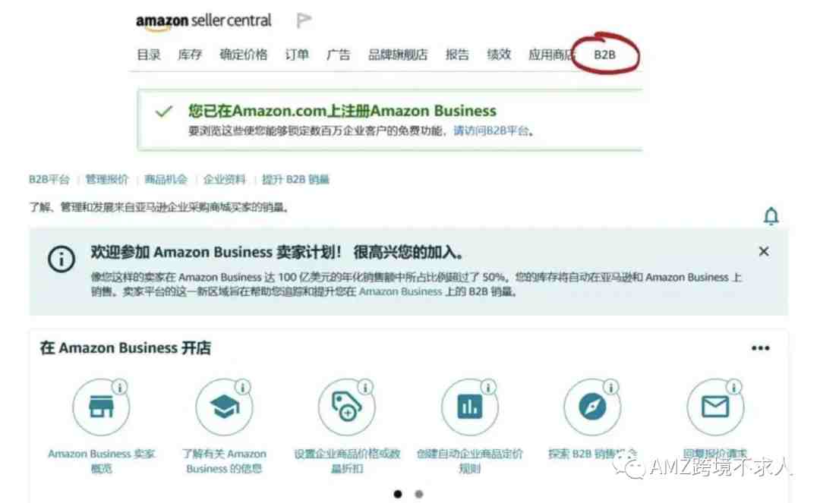Select the 管理报价 tab link

(x=107, y=180)
